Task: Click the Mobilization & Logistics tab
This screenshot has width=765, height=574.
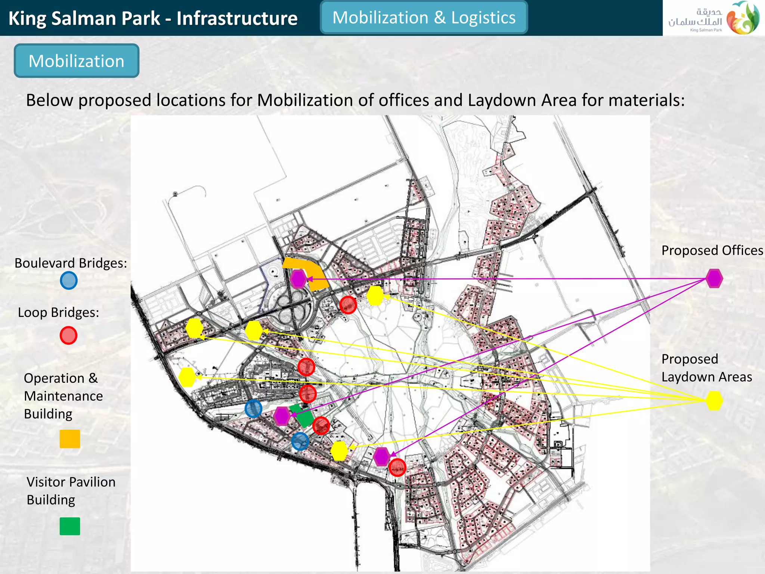Action: [x=424, y=18]
